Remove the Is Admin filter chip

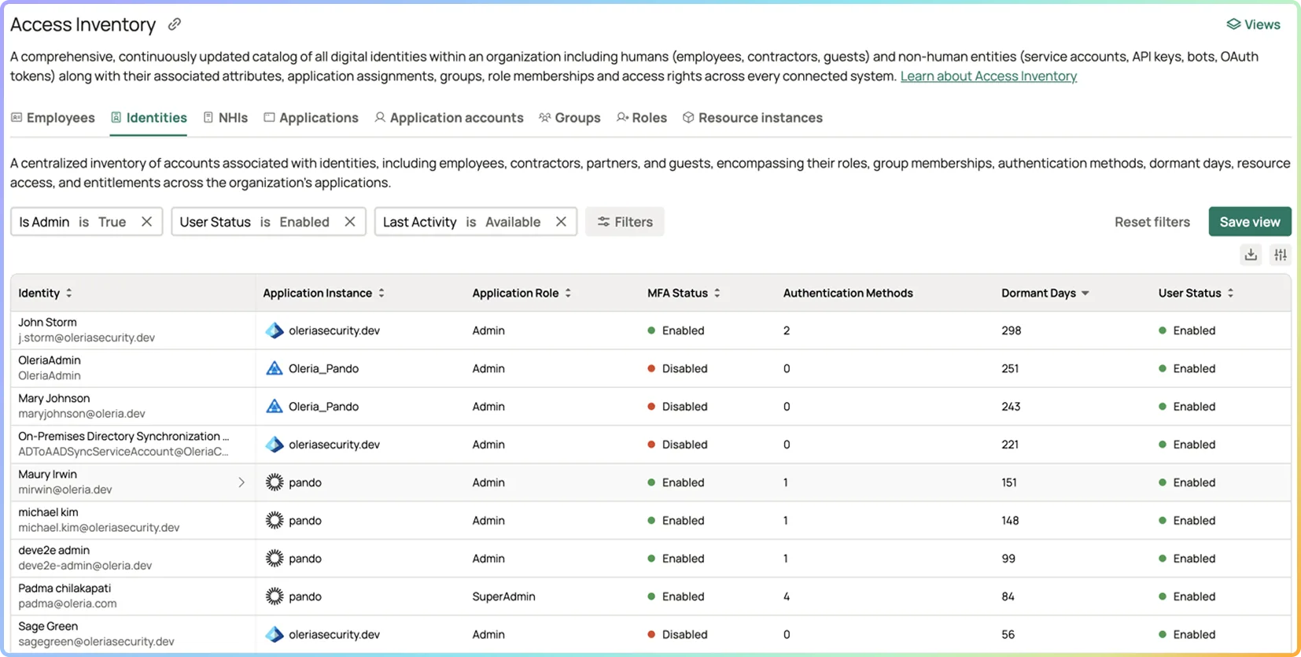coord(146,222)
